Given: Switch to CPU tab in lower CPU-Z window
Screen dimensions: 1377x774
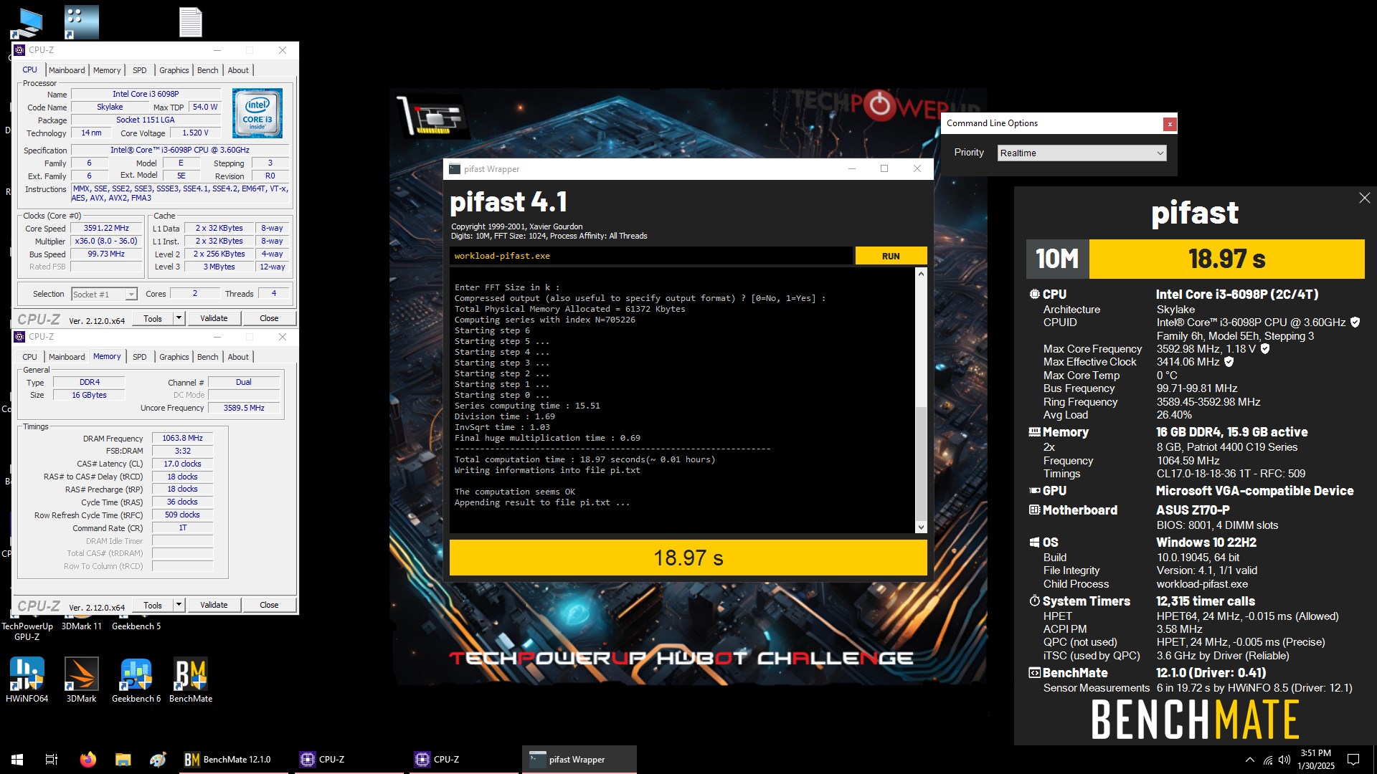Looking at the screenshot, I should (29, 357).
